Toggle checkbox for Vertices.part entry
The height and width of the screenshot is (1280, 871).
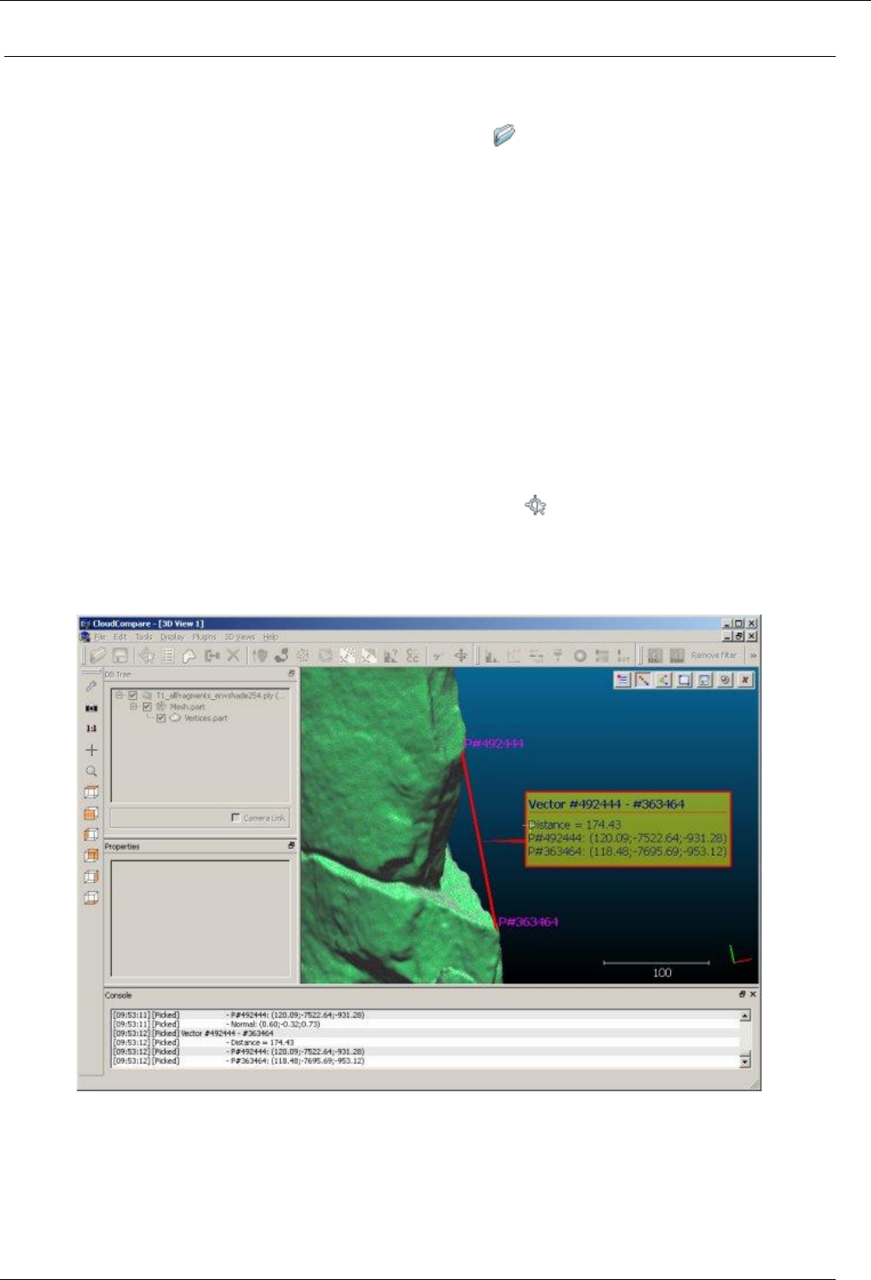pos(161,718)
